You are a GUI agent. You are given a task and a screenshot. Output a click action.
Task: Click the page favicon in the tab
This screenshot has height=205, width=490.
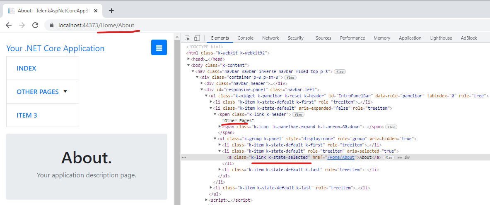pos(11,11)
